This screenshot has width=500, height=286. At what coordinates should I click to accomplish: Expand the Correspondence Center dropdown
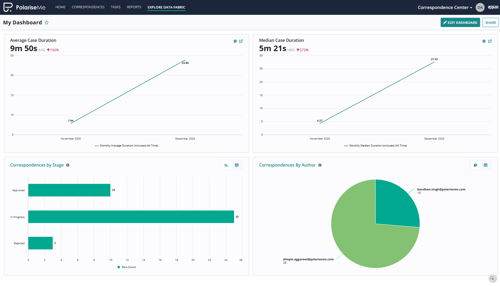(x=445, y=7)
